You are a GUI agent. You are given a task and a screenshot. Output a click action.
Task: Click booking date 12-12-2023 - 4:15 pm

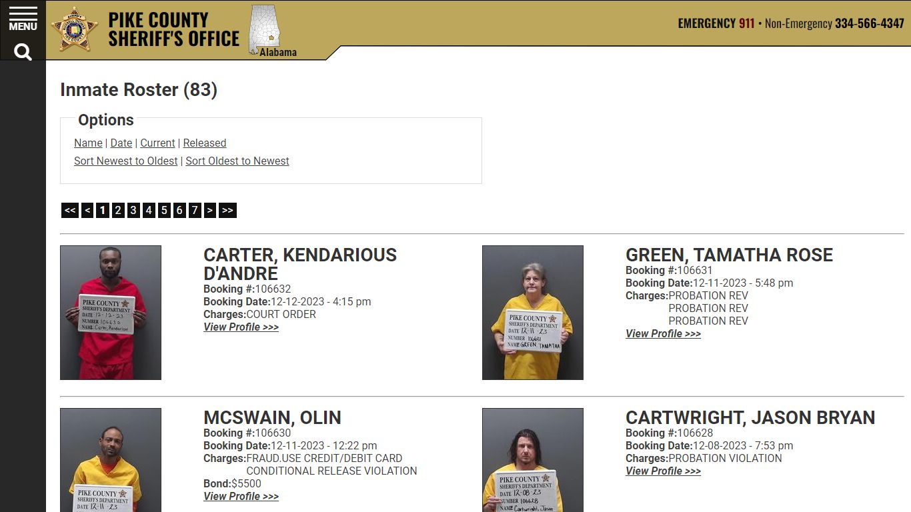(320, 301)
